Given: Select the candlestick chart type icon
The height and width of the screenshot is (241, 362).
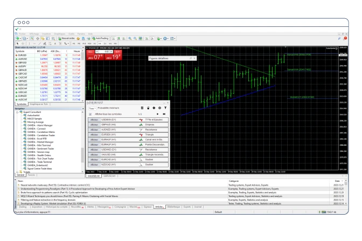Looking at the screenshot, I should tap(119, 39).
